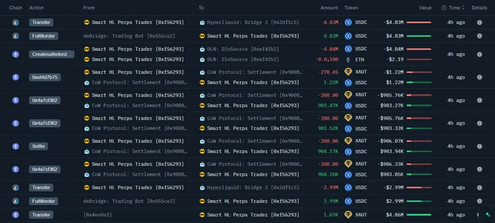Click the Token column header
The image size is (495, 223).
351,8
